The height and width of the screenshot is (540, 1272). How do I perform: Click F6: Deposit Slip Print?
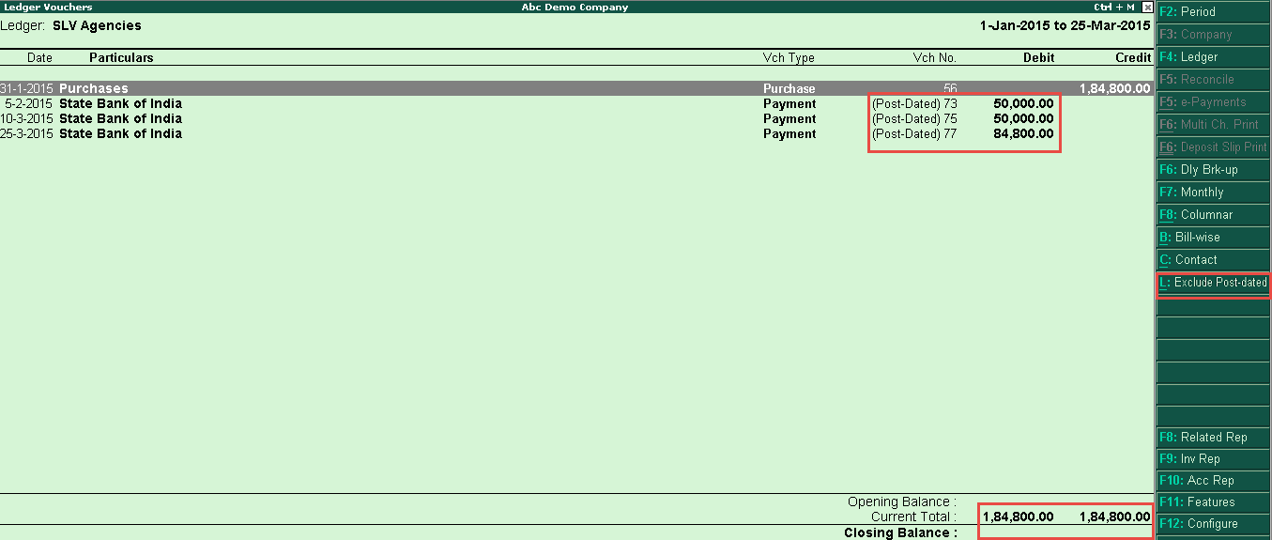[x=1214, y=147]
